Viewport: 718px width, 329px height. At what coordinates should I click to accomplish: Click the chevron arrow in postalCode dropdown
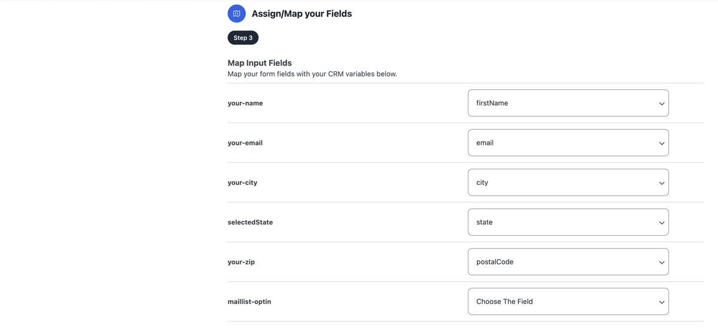click(x=661, y=263)
